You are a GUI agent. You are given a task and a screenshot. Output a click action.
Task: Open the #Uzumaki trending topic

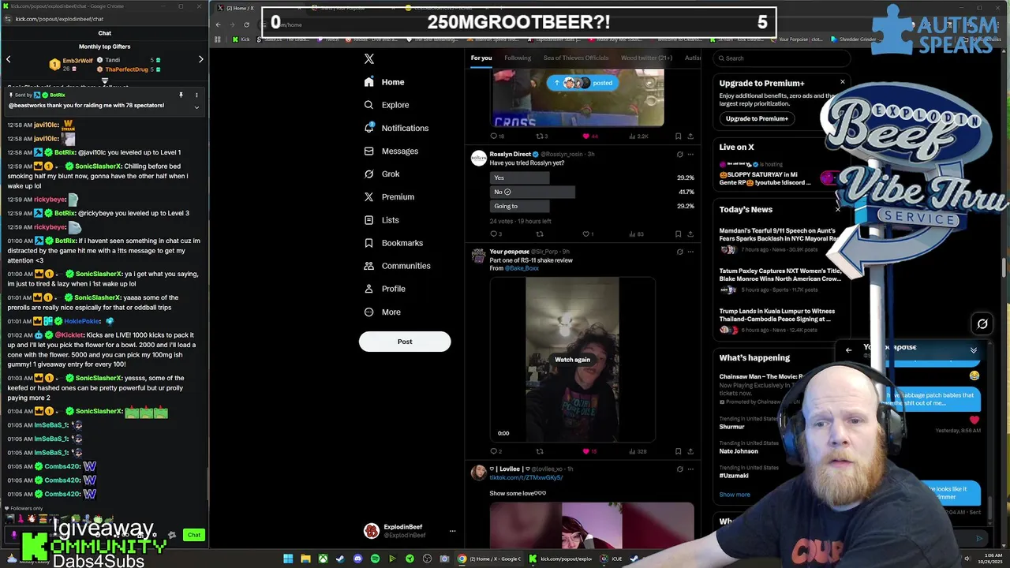pyautogui.click(x=734, y=476)
